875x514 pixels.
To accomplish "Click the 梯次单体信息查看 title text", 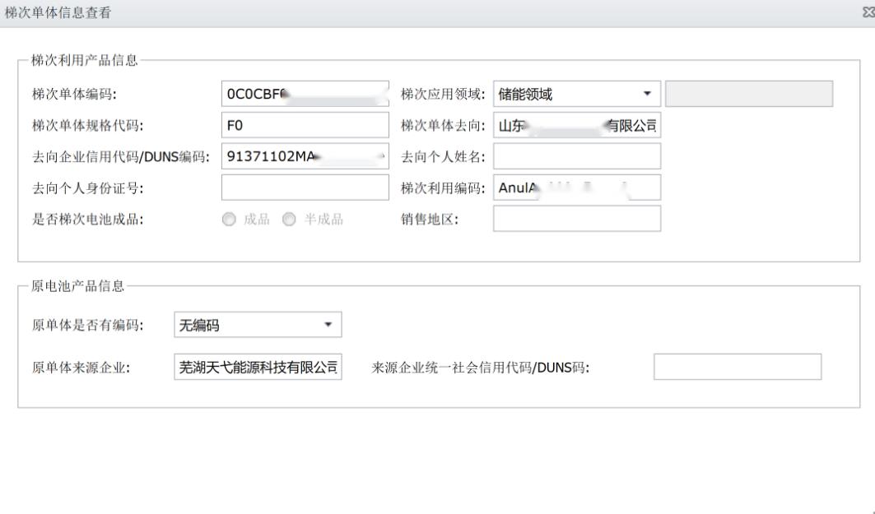I will tap(58, 13).
